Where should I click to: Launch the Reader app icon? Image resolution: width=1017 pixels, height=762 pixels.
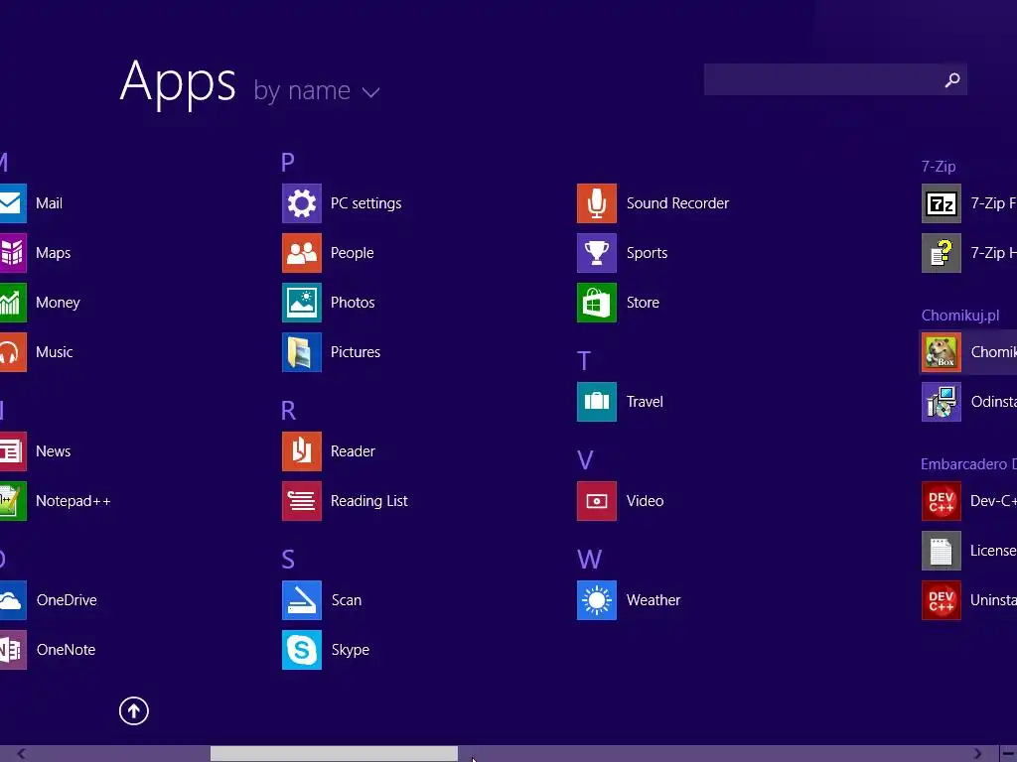(302, 451)
